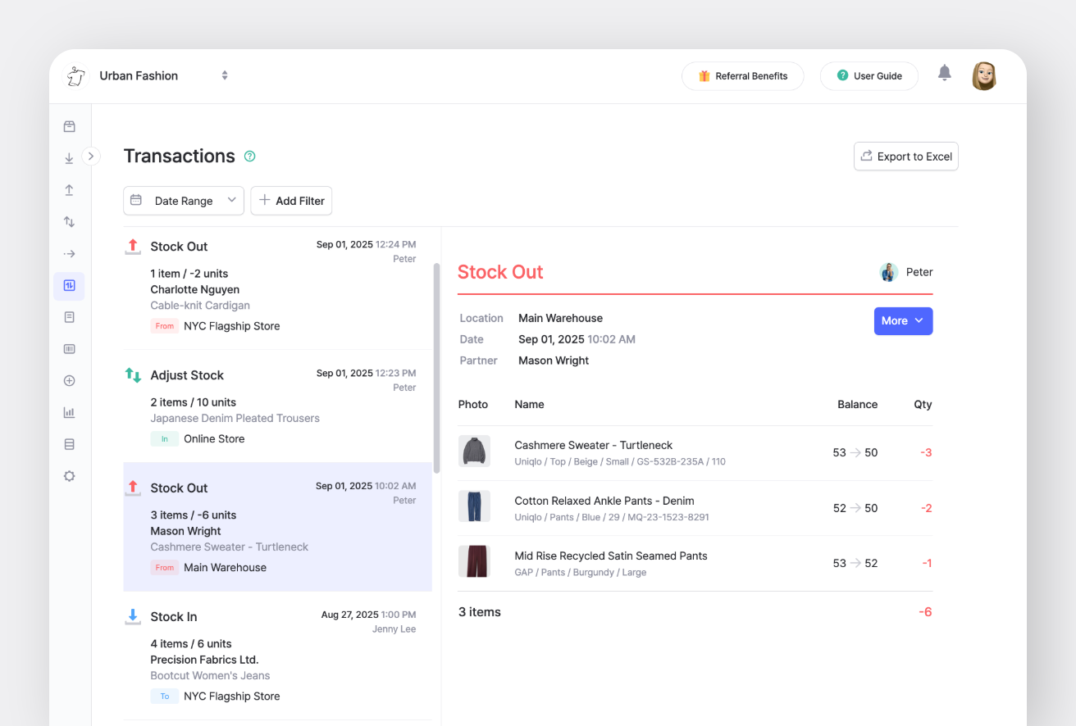This screenshot has width=1076, height=726.
Task: Open the Stock In arrow icon in sidebar
Action: pos(69,157)
